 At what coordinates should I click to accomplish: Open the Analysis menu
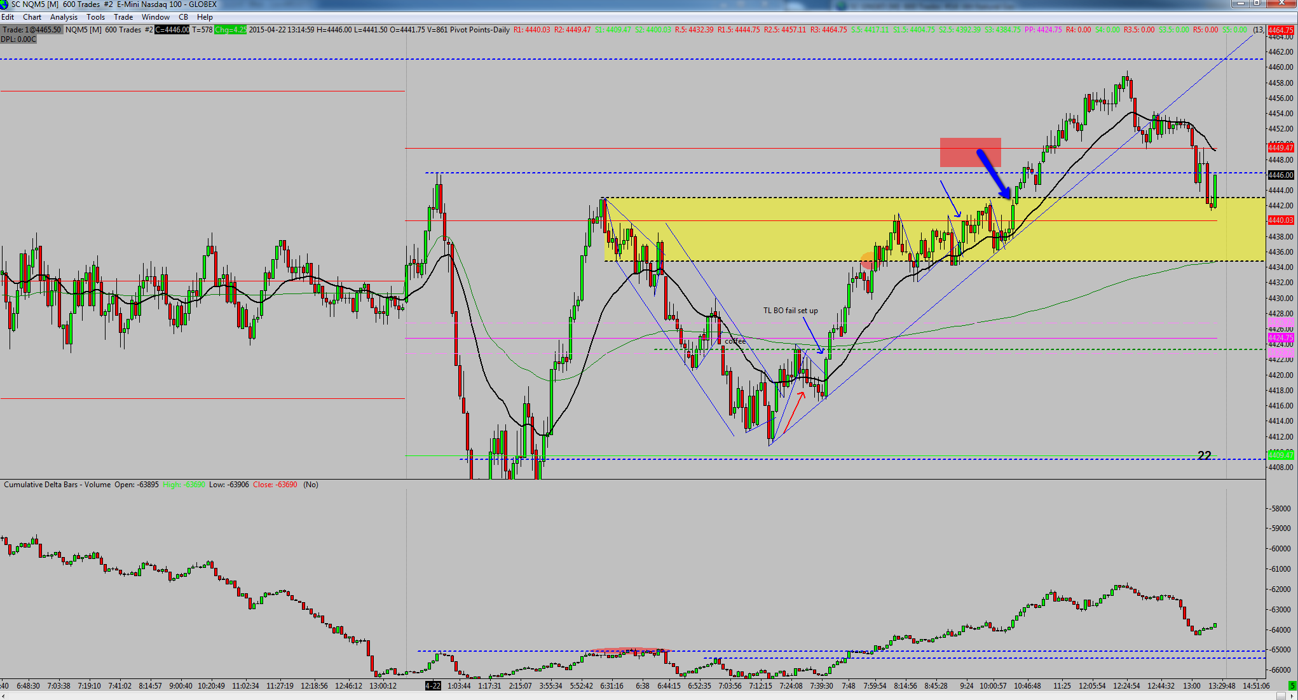pyautogui.click(x=64, y=17)
